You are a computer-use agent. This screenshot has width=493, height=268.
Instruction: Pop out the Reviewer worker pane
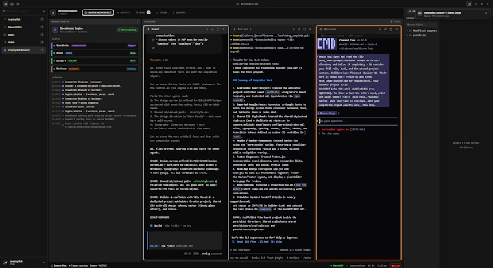[385, 30]
